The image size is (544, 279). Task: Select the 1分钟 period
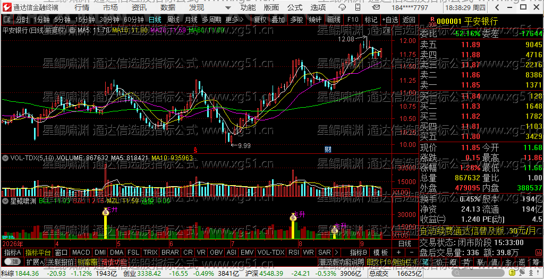[x=40, y=20]
